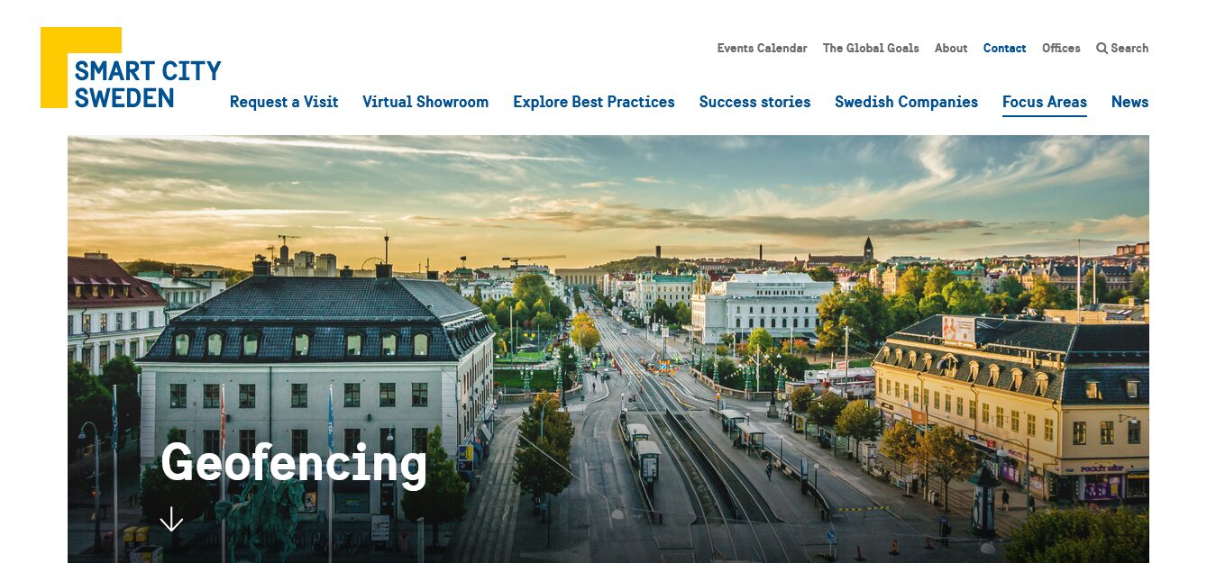The width and height of the screenshot is (1216, 563).
Task: Click the Geofencing hero heading
Action: point(294,463)
